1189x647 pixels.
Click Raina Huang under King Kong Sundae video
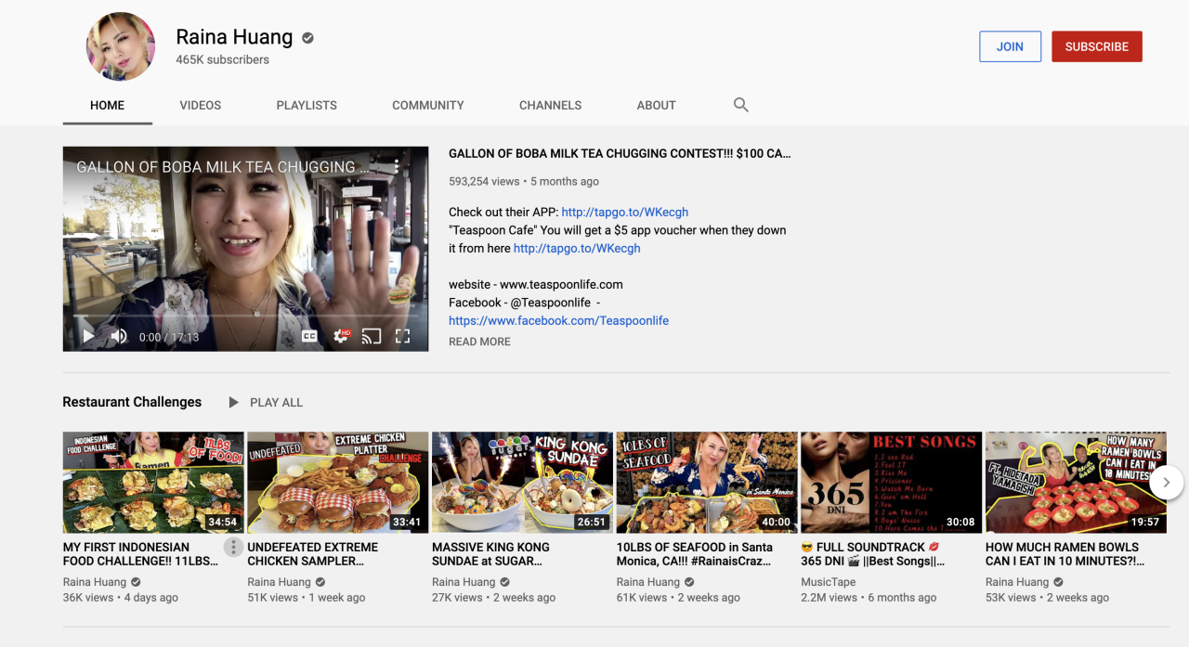[x=464, y=582]
